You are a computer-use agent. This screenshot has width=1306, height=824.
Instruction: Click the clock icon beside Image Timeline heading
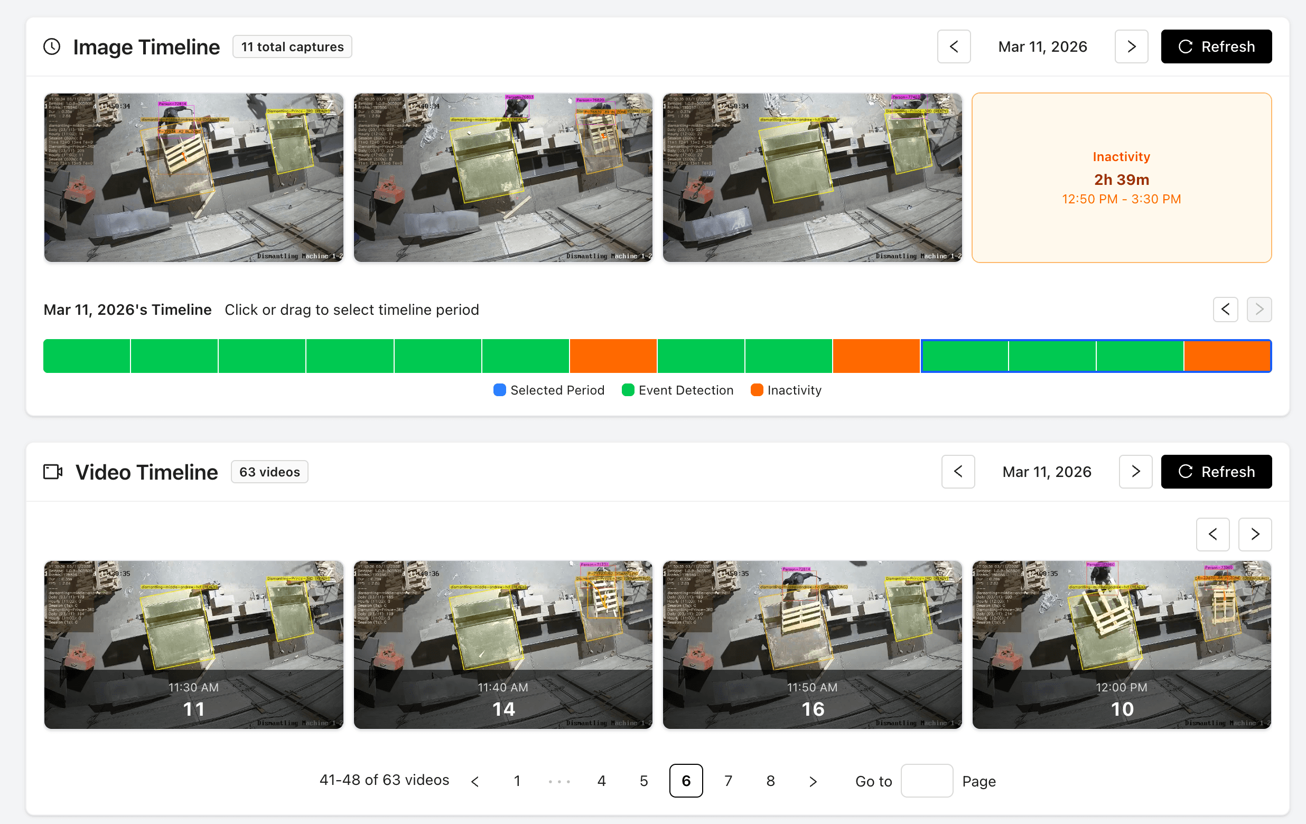click(x=52, y=46)
